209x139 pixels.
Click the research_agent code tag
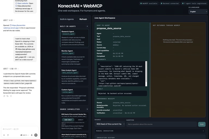coord(68,34)
